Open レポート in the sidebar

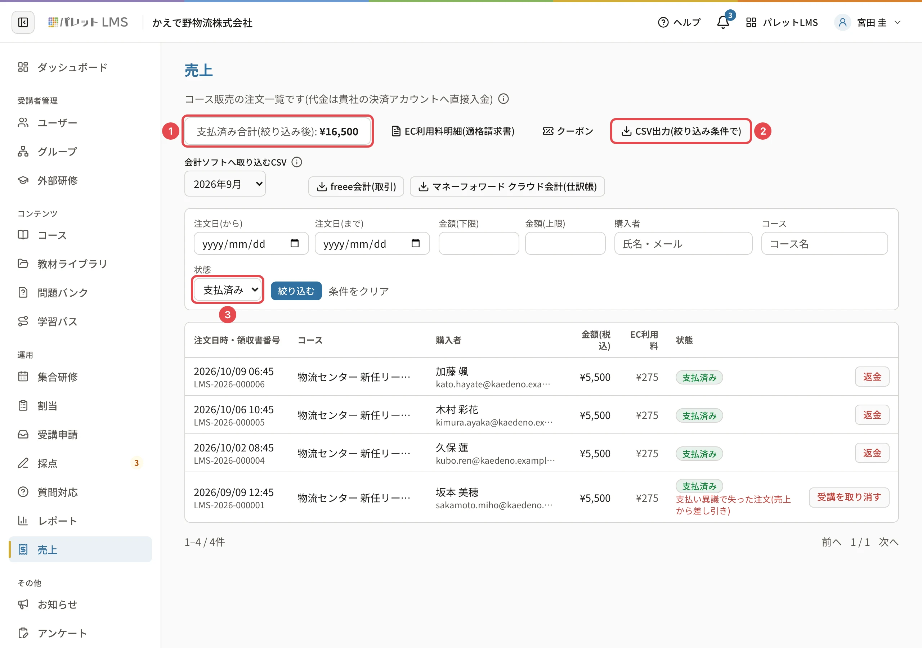80,521
